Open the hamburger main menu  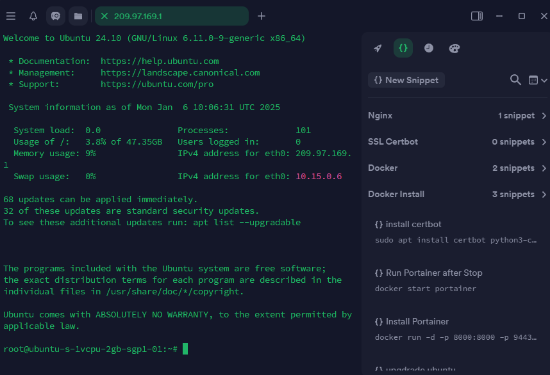[11, 16]
